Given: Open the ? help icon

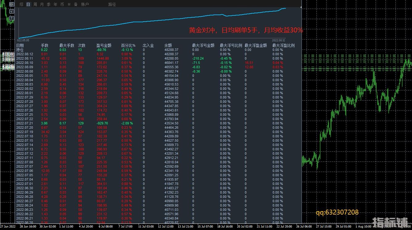Looking at the screenshot, I should click(x=11, y=18).
